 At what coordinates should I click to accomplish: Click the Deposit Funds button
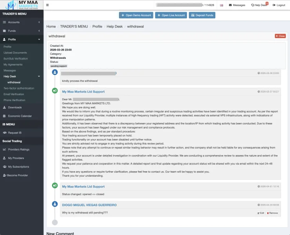tap(202, 15)
